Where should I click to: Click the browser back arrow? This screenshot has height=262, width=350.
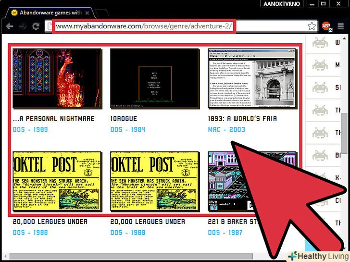point(10,26)
